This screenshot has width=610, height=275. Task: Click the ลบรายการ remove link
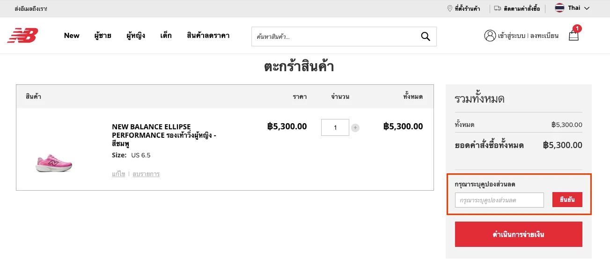coord(146,174)
